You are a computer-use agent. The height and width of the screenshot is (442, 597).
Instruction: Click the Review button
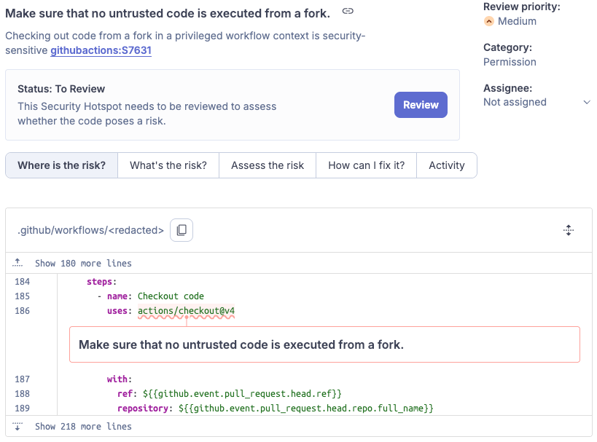coord(421,105)
